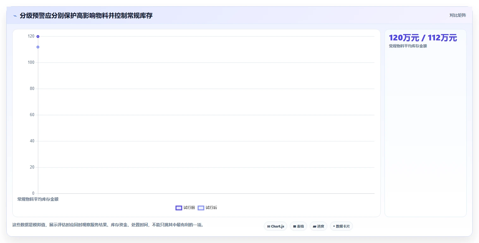Click the y-axis tick 40

[x=32, y=141]
